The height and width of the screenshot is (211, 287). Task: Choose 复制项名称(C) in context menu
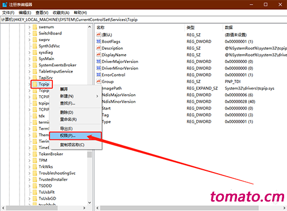75,144
